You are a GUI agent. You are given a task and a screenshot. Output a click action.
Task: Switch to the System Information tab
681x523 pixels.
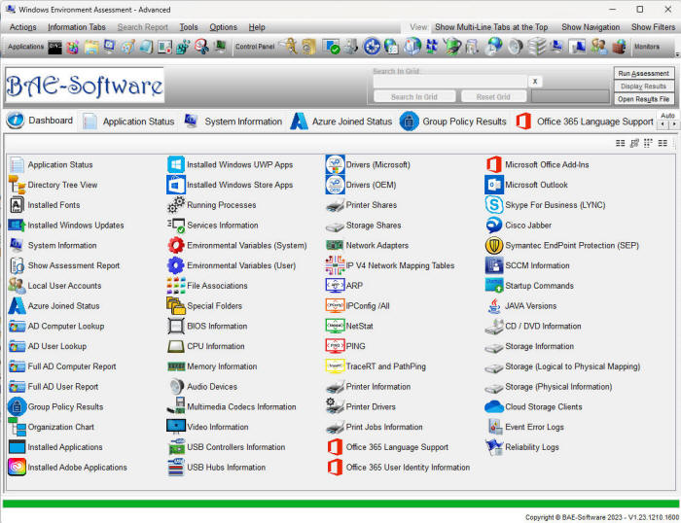pyautogui.click(x=233, y=122)
